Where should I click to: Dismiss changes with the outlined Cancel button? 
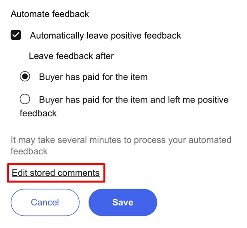point(45,202)
